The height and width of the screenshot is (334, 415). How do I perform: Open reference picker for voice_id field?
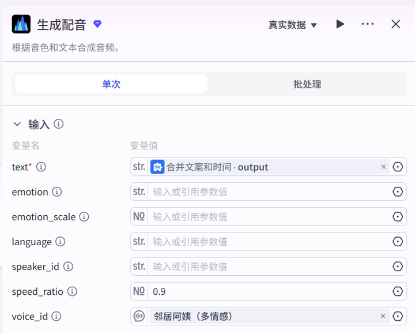click(398, 316)
